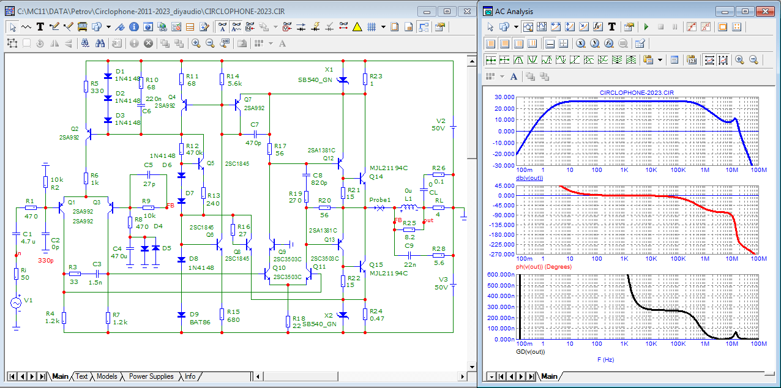Click the X-axis magnifier icon in AC Analysis
The width and height of the screenshot is (781, 388).
[580, 43]
